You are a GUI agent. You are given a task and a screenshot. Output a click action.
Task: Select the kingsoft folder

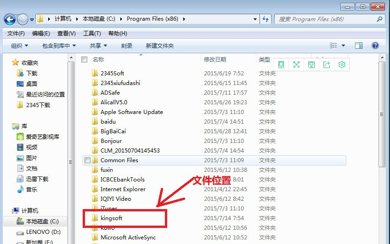[x=112, y=218]
